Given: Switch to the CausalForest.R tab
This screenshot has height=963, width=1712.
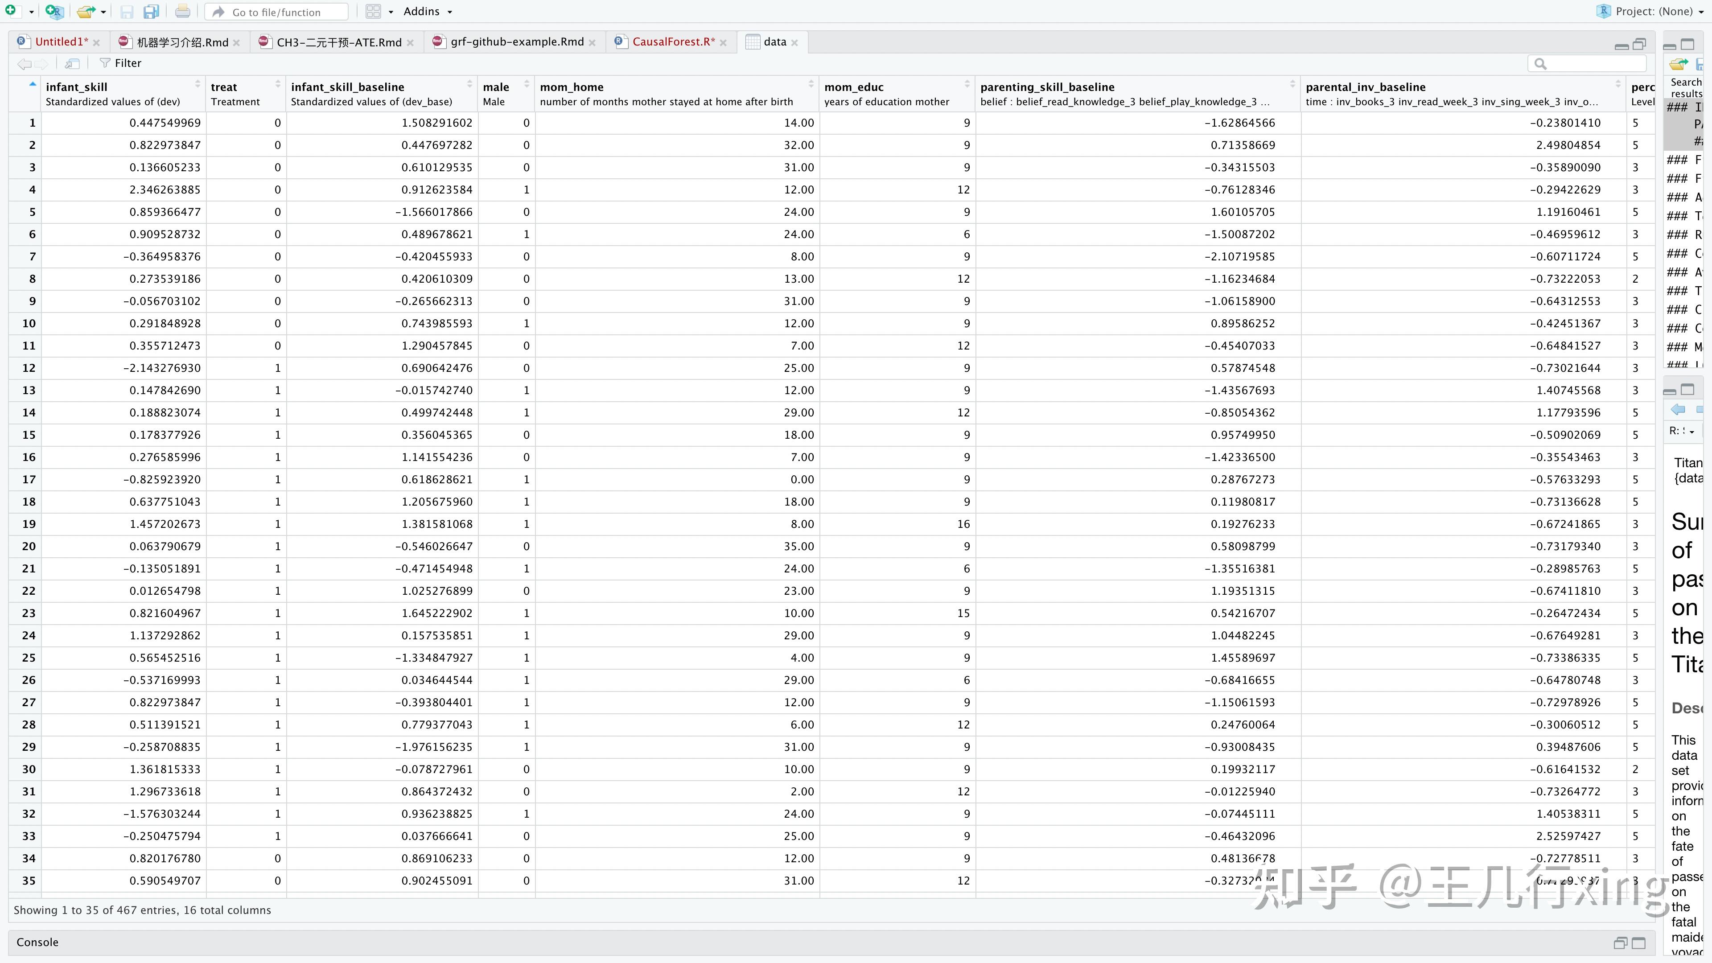Looking at the screenshot, I should tap(673, 42).
